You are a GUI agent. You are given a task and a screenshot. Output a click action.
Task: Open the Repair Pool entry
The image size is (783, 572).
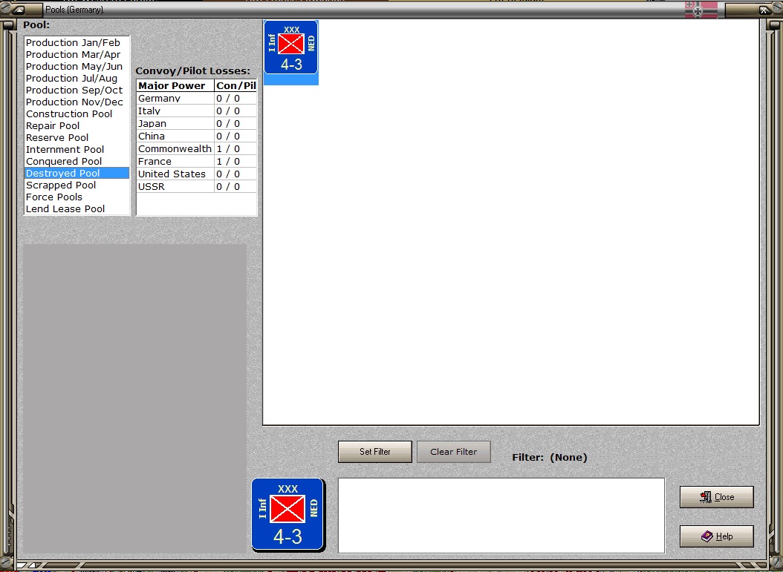[x=77, y=126]
